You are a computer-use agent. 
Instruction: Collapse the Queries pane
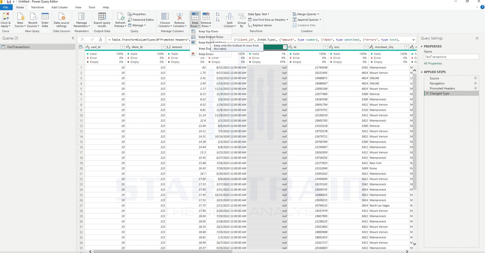click(x=73, y=38)
